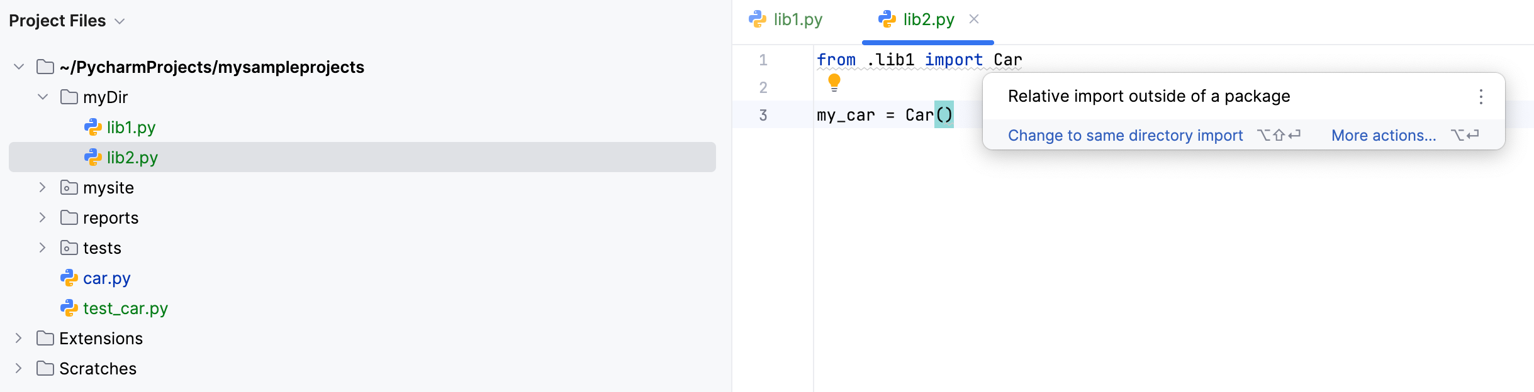Close the lib2.py editor tab
1534x392 pixels.
[974, 19]
